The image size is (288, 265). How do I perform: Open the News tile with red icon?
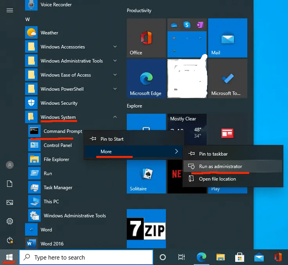click(x=228, y=133)
